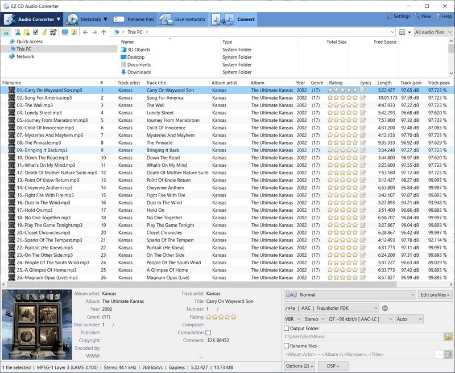Toggle the folder browser pane icon
The height and width of the screenshot is (373, 455).
[x=6, y=32]
